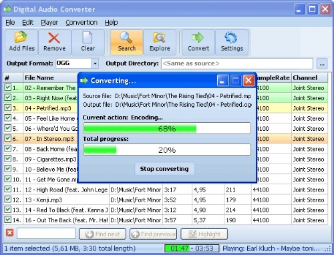The height and width of the screenshot is (255, 334).
Task: Click the # column header
Action: 13,78
